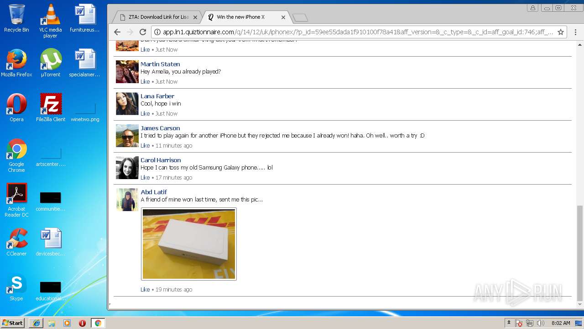Open the devicesbec Word document icon
584x329 pixels.
click(x=50, y=242)
